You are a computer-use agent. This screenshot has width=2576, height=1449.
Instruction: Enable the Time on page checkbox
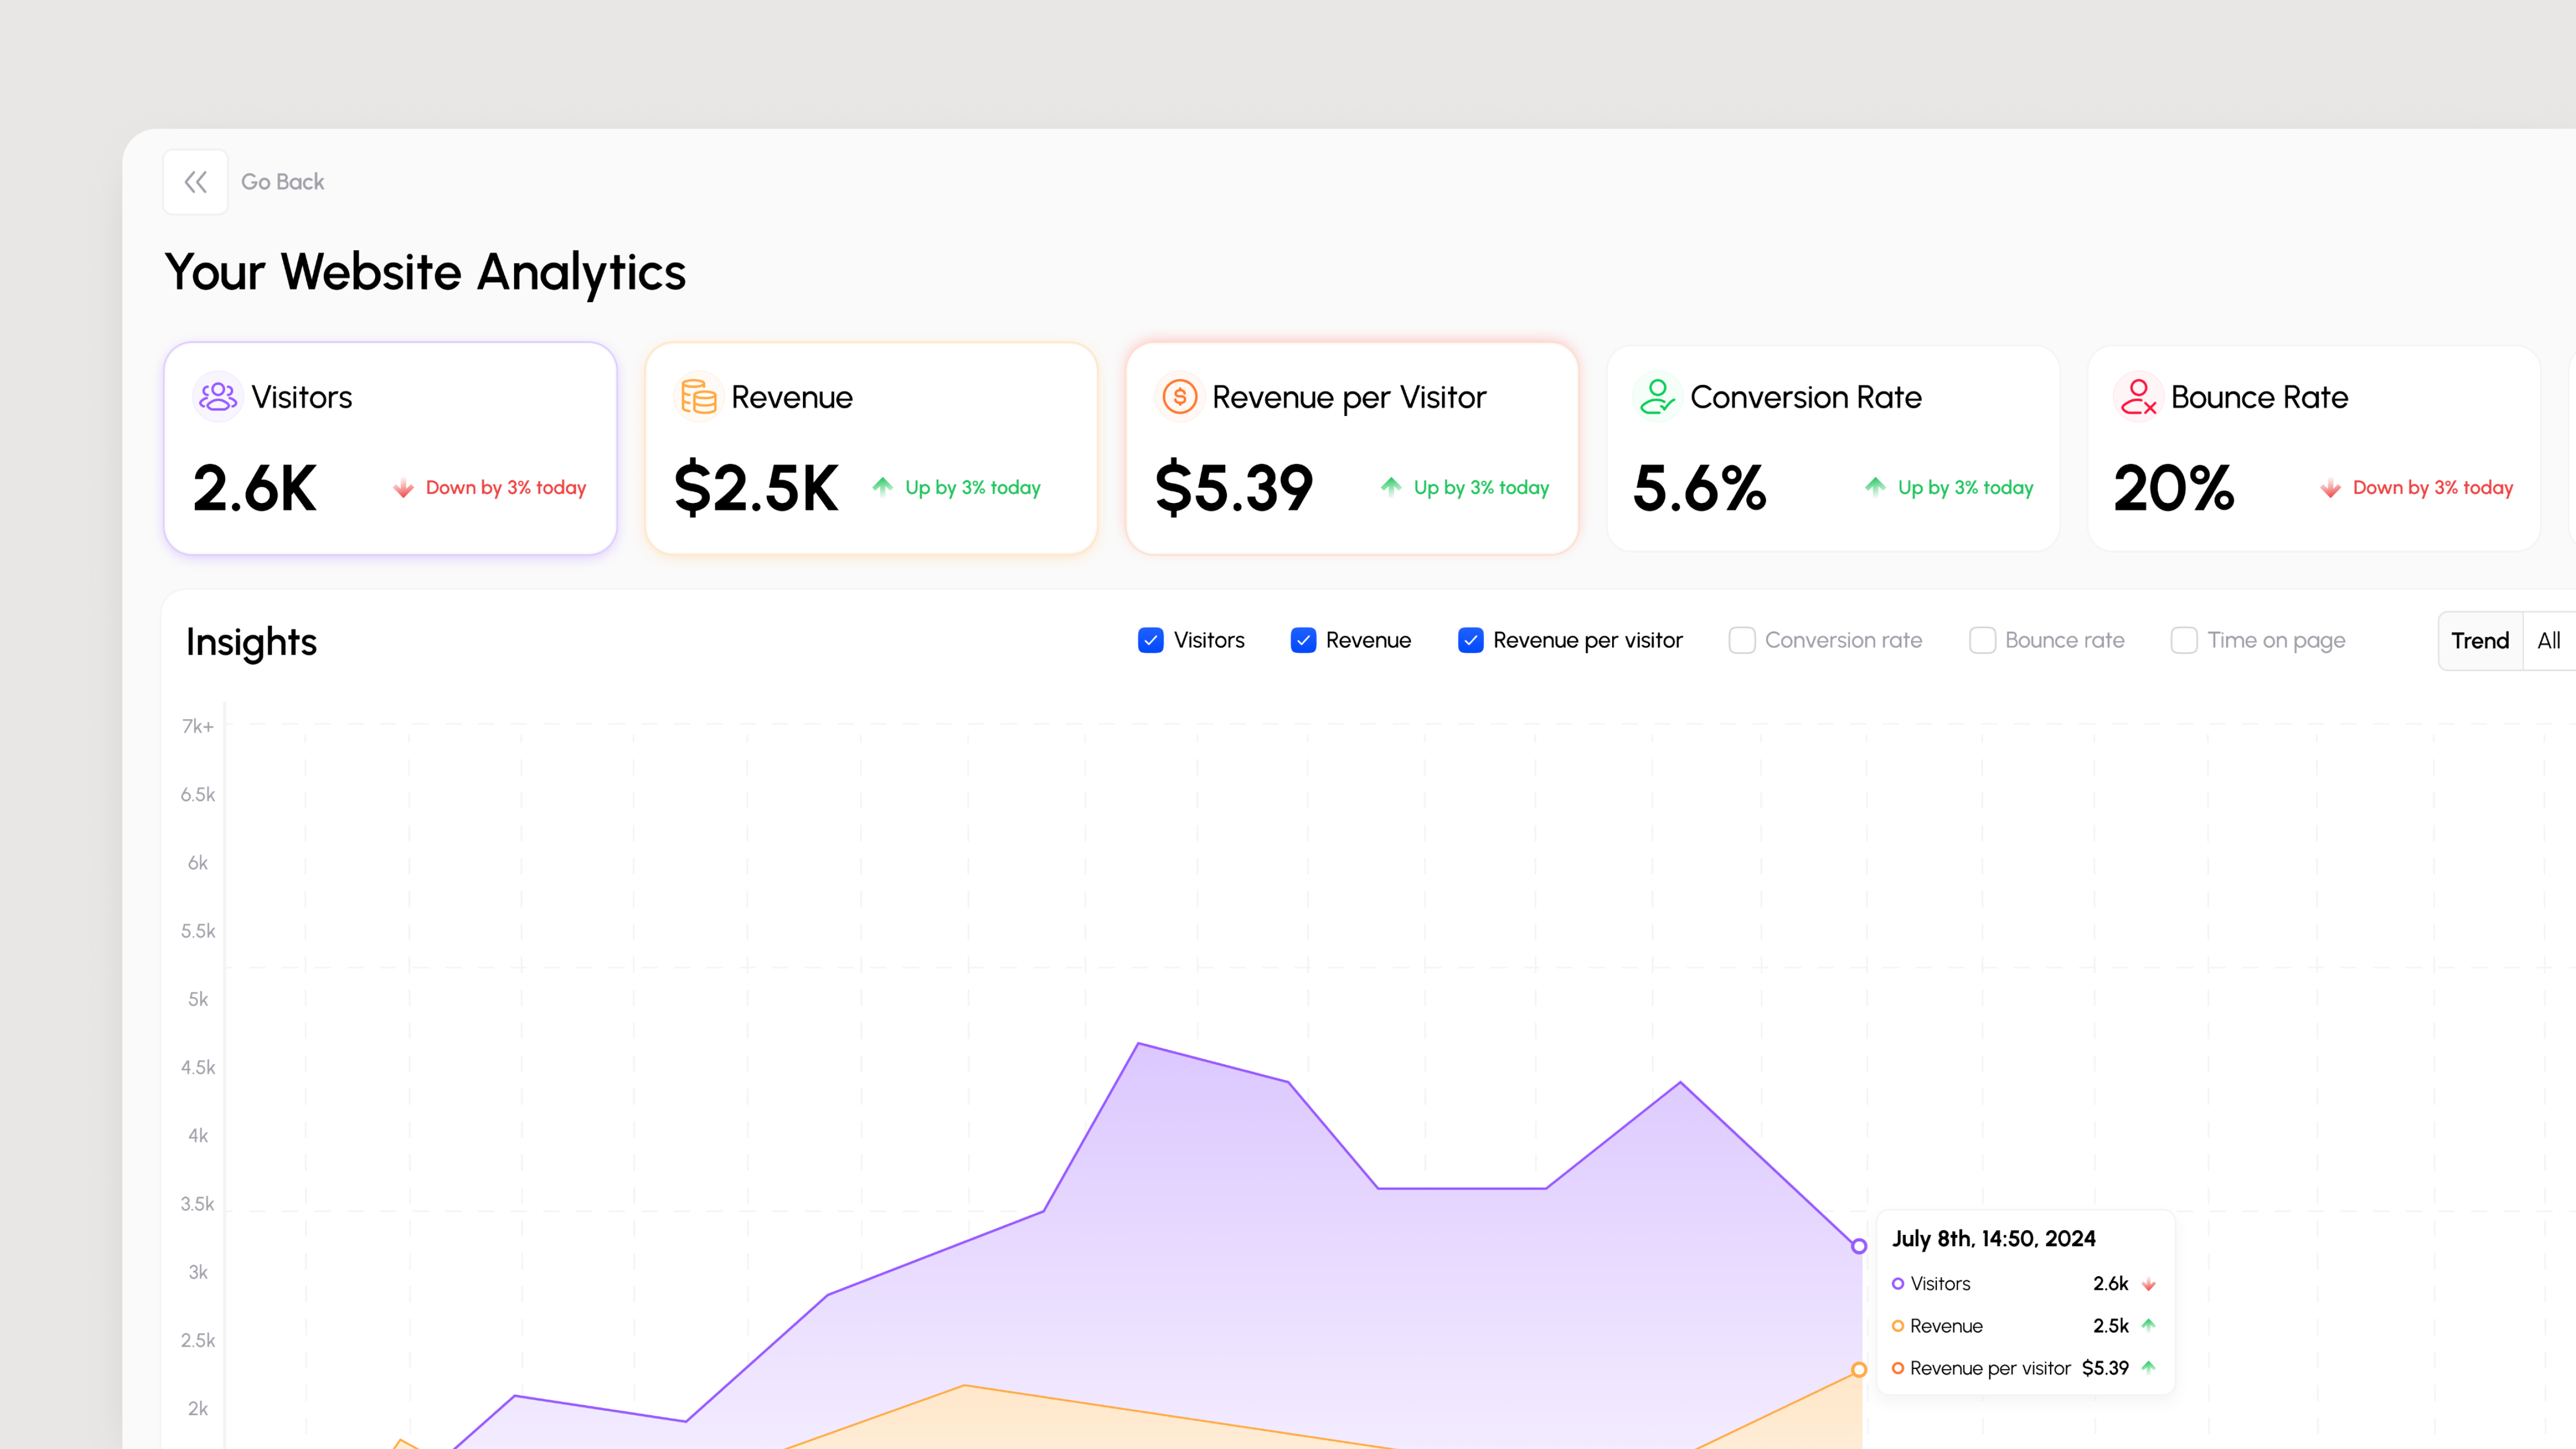(2184, 640)
